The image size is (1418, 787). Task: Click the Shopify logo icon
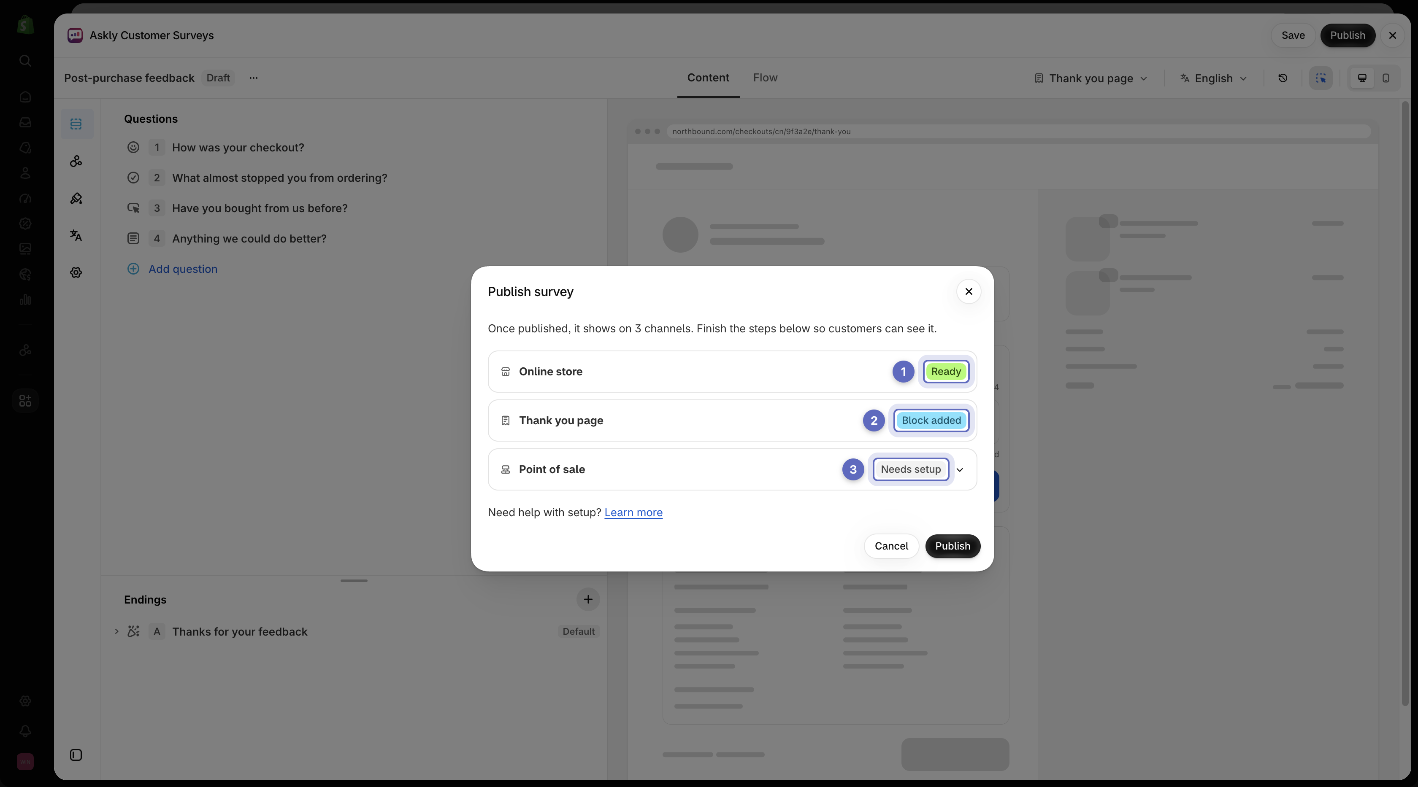coord(25,25)
